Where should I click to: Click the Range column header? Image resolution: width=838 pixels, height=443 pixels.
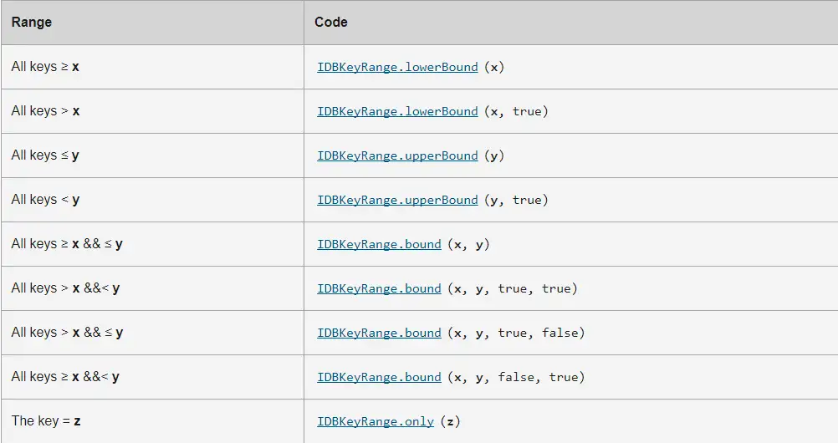click(152, 23)
